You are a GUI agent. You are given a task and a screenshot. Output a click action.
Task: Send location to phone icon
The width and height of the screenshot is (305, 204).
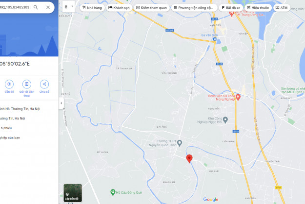coord(27,84)
